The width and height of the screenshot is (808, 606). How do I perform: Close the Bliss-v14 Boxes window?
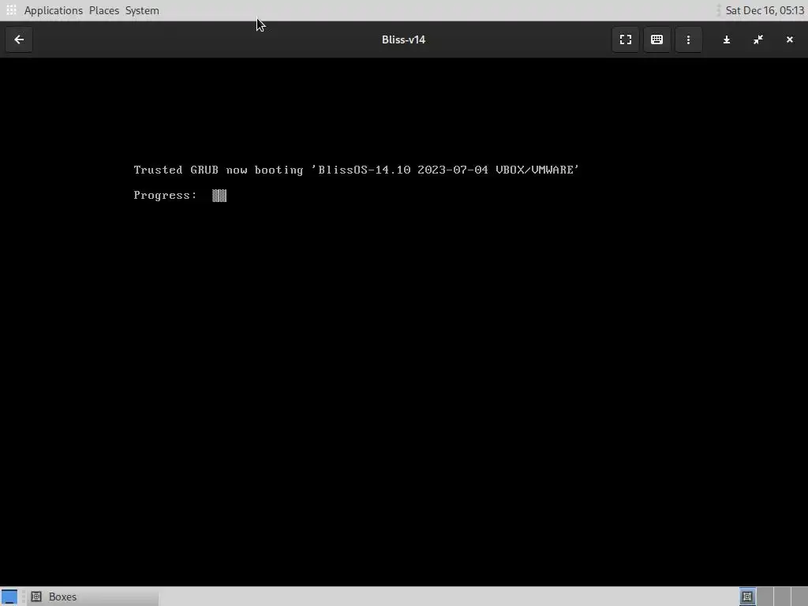[789, 39]
